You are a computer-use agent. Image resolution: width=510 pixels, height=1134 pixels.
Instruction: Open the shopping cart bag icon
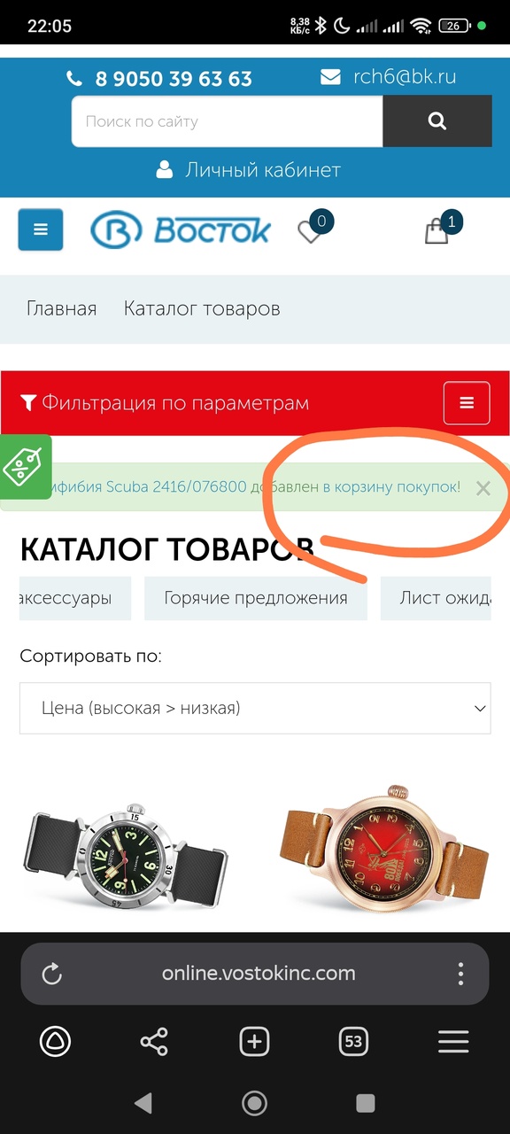point(437,232)
